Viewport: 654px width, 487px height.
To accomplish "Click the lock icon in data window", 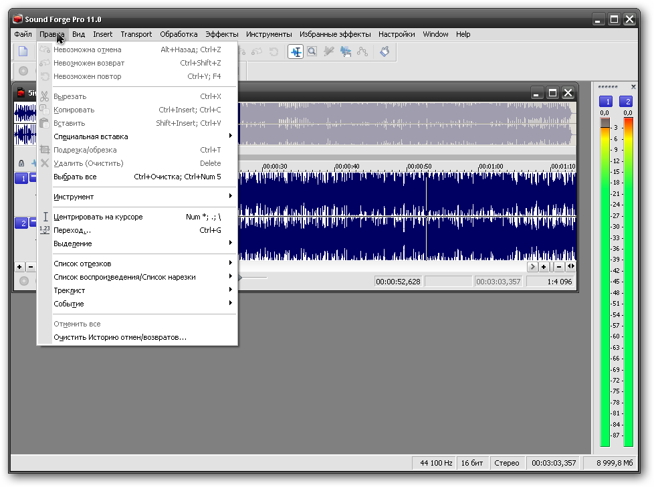I will coord(21,163).
